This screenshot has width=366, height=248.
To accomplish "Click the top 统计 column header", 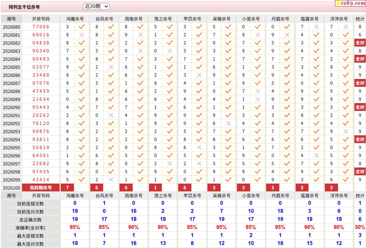I will click(360, 19).
